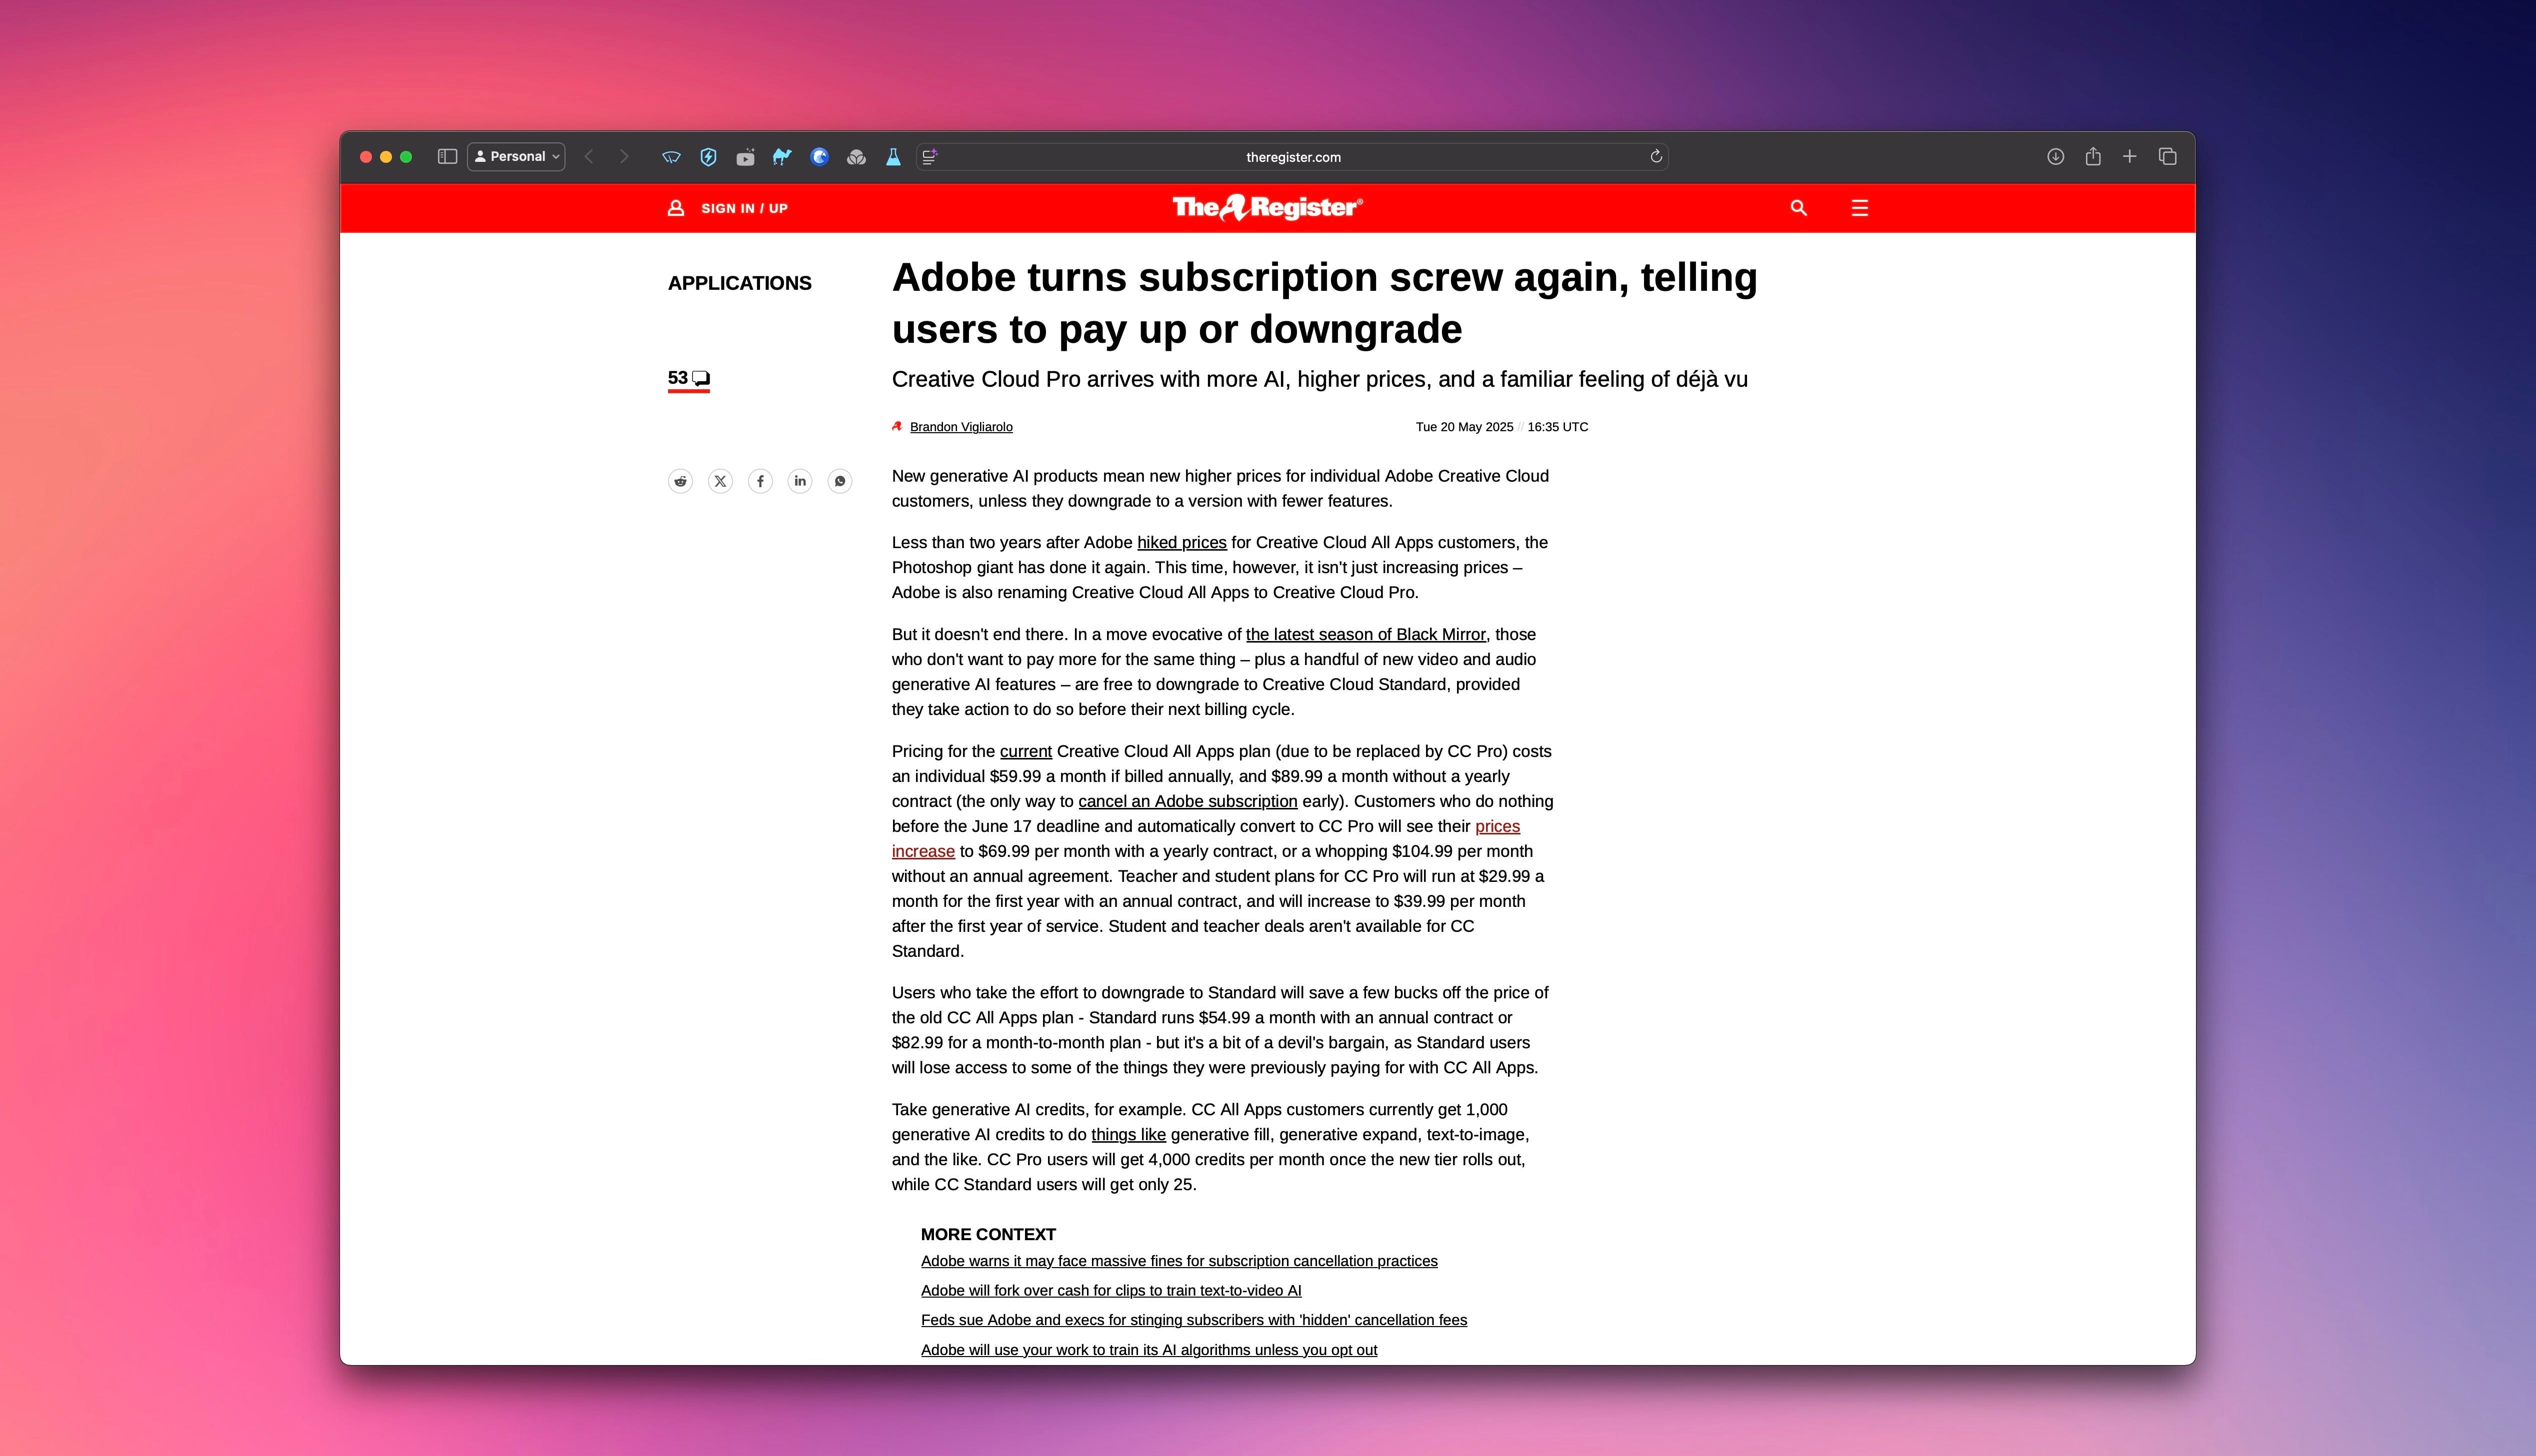Click the time '16:35 UTC'

click(1557, 427)
